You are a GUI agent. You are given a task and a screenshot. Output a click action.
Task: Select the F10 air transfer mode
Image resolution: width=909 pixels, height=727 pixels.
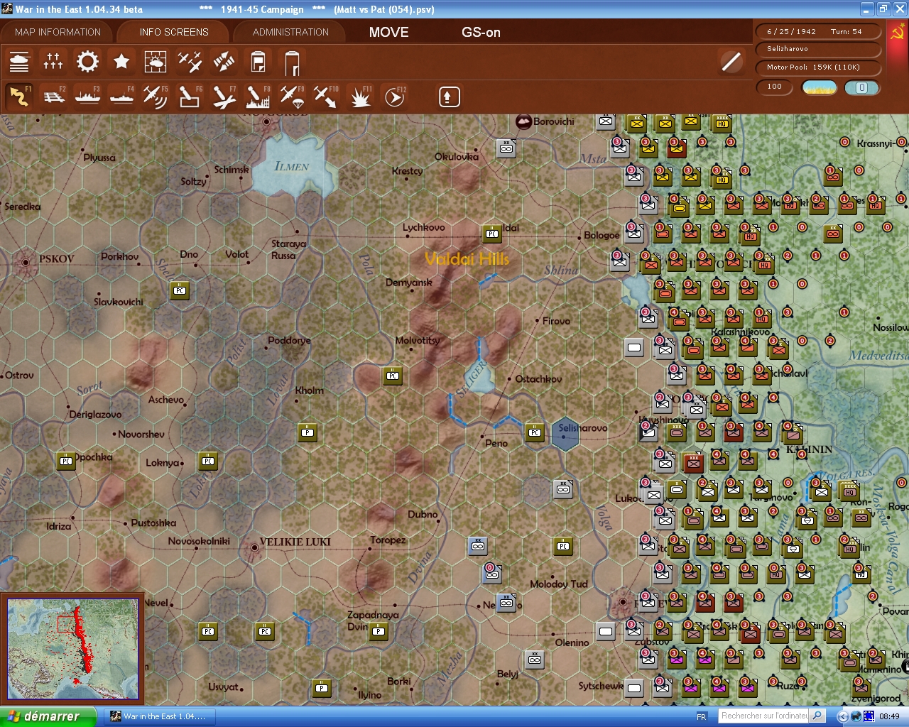point(326,97)
